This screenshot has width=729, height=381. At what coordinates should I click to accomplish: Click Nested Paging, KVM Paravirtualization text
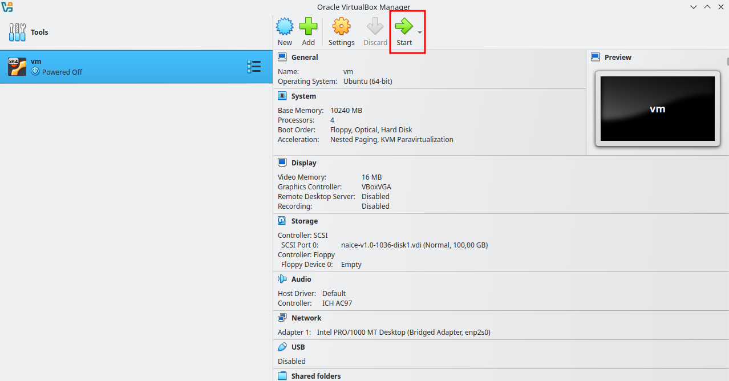tap(392, 139)
